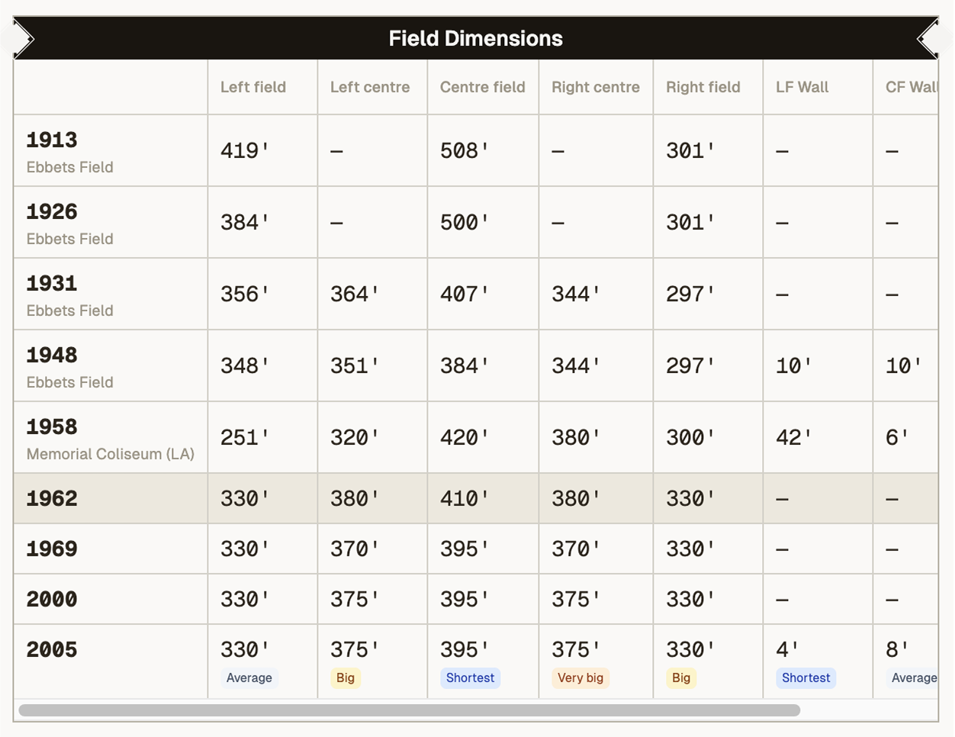Click the Big badge under Left centre
The image size is (955, 737).
[x=345, y=677]
